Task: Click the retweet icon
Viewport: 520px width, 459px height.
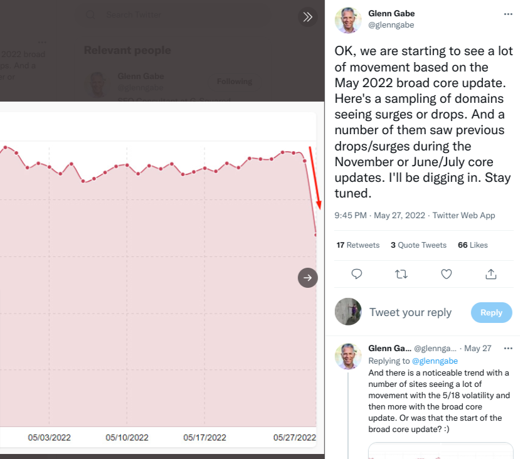Action: pos(401,274)
